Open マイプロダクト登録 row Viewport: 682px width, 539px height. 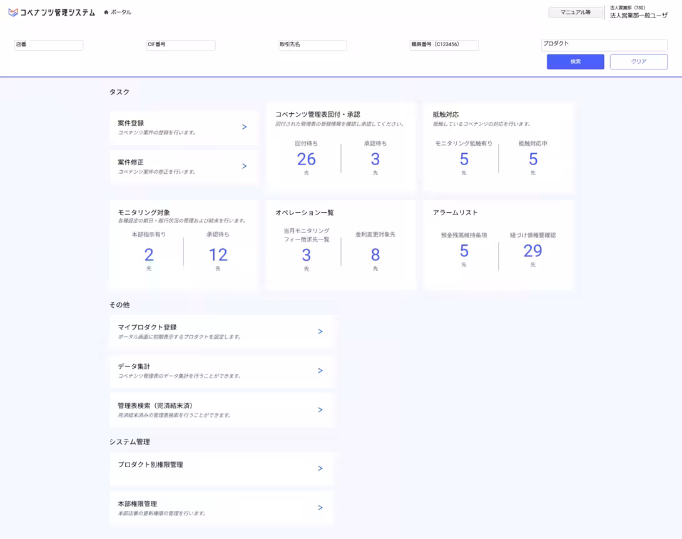(221, 331)
